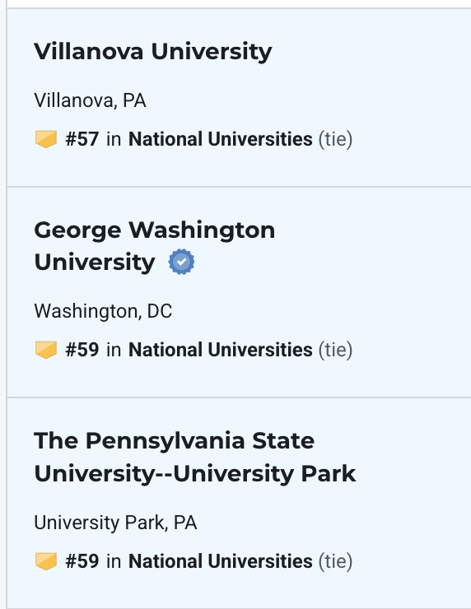Image resolution: width=471 pixels, height=609 pixels.
Task: Click the (tie) label in Penn State's ranking
Action: pyautogui.click(x=335, y=561)
